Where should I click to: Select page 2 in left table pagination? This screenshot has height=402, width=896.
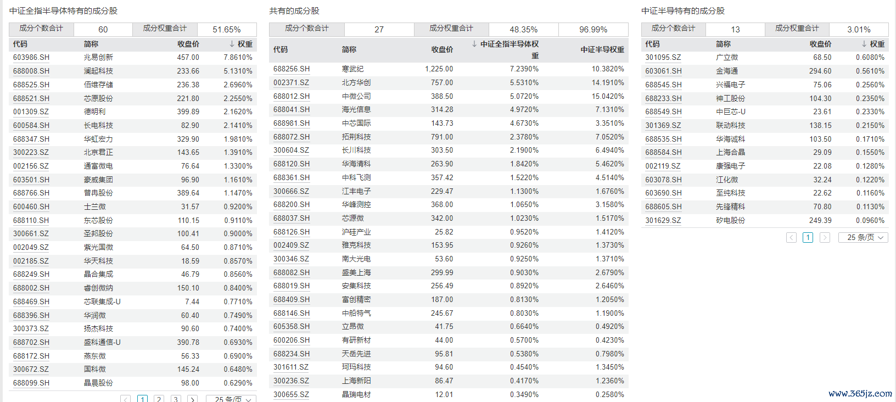point(159,399)
